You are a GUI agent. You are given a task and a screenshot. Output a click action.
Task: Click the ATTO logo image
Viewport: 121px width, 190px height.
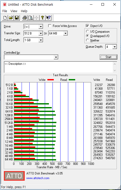(14, 176)
